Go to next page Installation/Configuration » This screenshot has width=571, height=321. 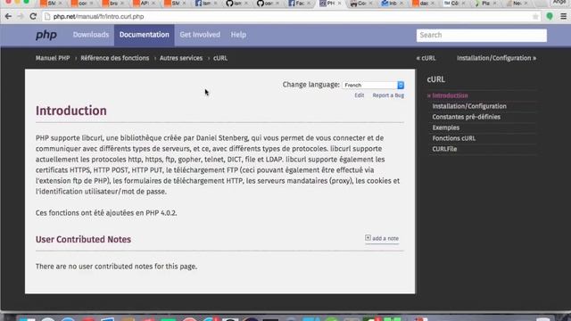click(x=496, y=58)
